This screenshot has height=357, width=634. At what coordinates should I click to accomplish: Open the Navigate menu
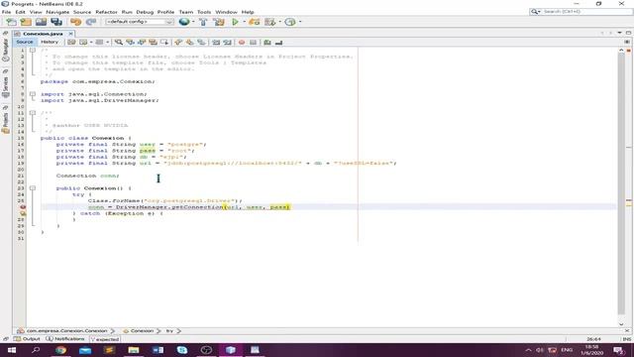tap(57, 12)
